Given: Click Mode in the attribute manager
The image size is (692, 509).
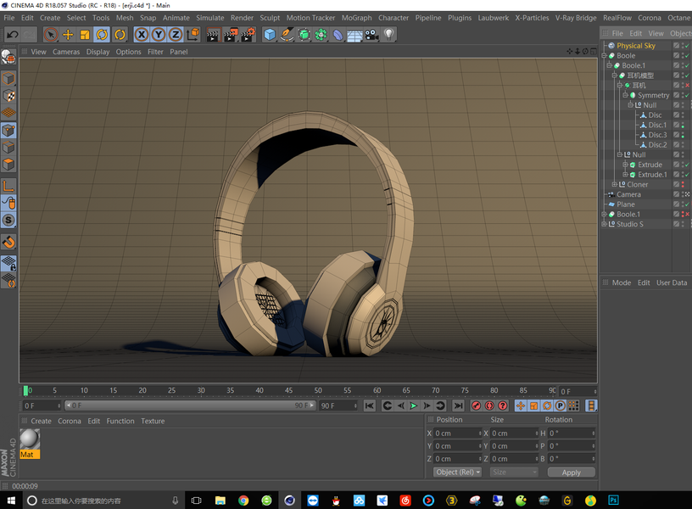Looking at the screenshot, I should tap(622, 282).
